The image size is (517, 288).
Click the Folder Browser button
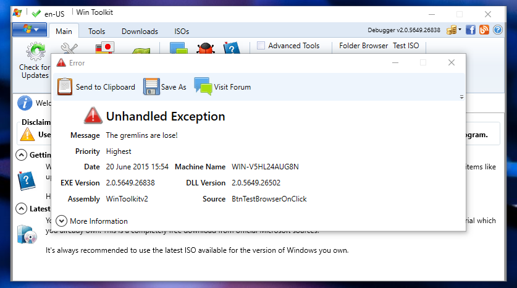(x=363, y=46)
